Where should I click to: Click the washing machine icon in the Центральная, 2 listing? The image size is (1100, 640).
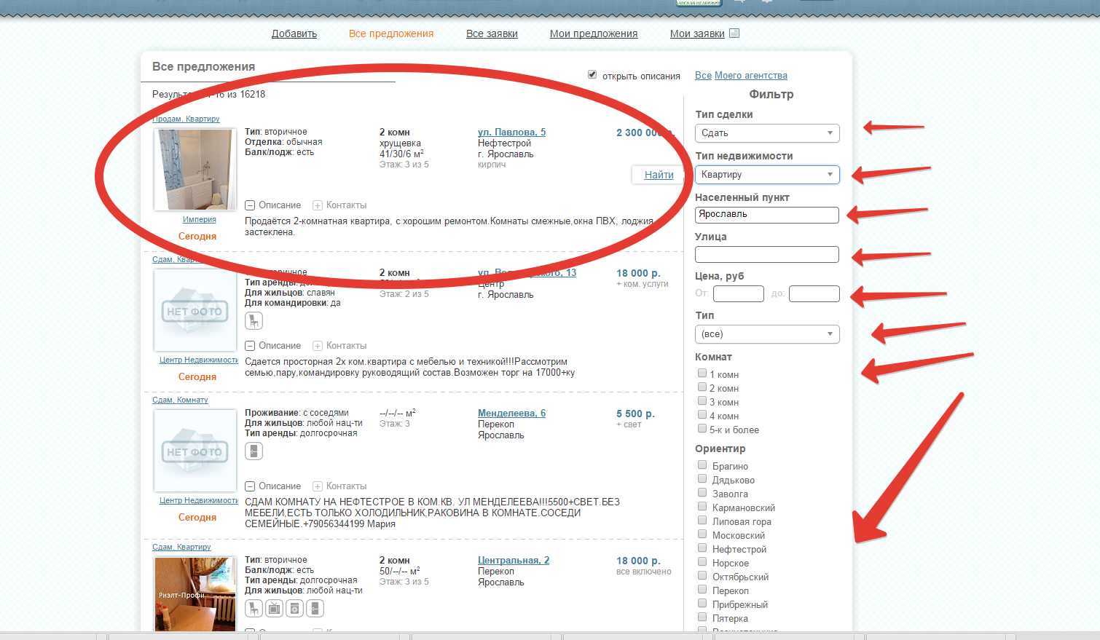(294, 608)
